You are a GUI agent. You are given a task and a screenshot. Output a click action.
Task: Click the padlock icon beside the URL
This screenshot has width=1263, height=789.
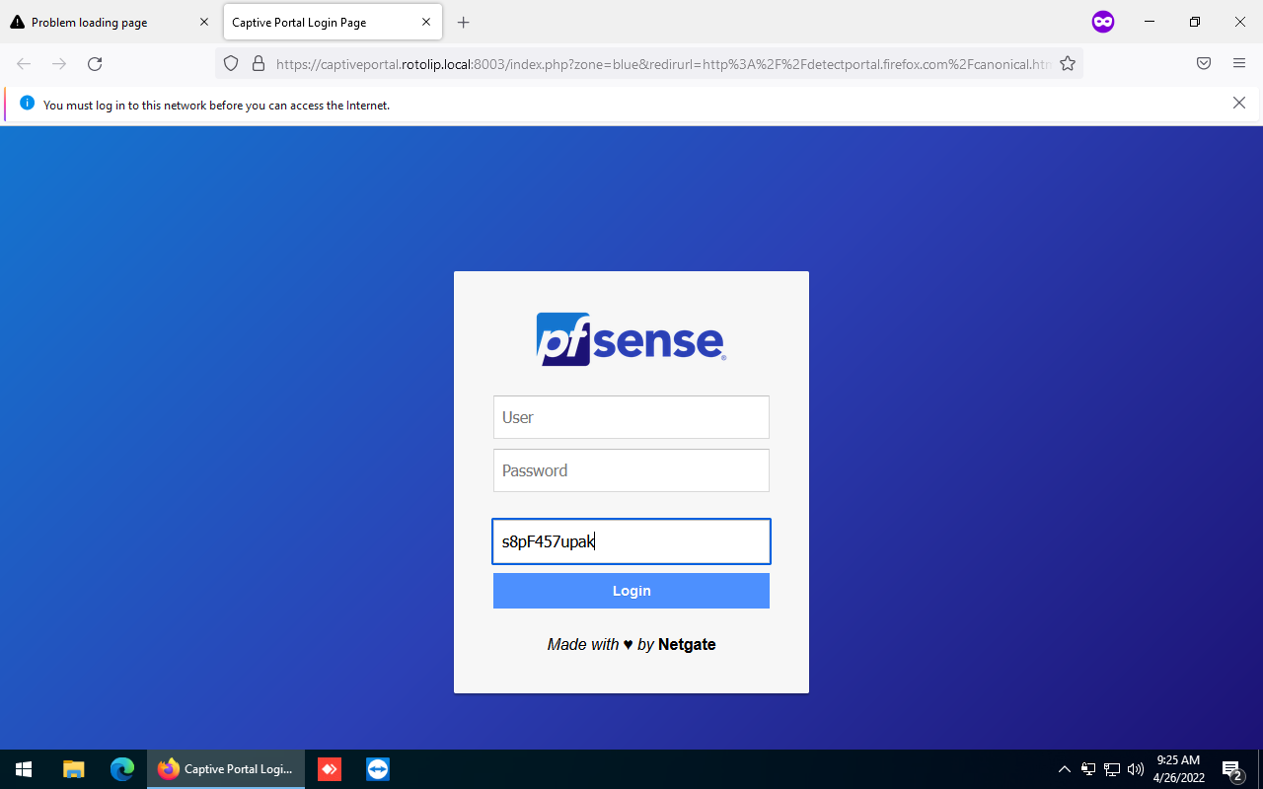pyautogui.click(x=258, y=63)
